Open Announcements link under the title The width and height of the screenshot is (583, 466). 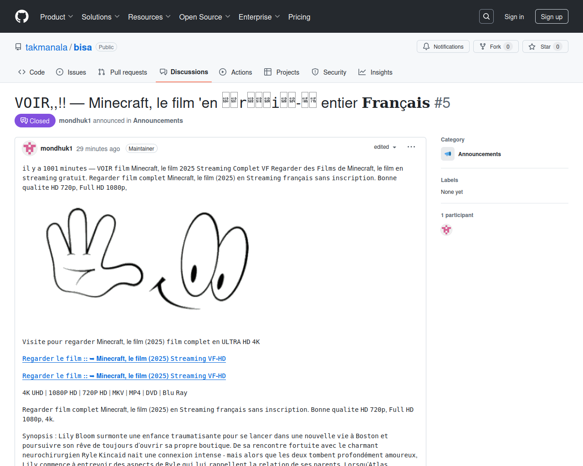pyautogui.click(x=158, y=121)
